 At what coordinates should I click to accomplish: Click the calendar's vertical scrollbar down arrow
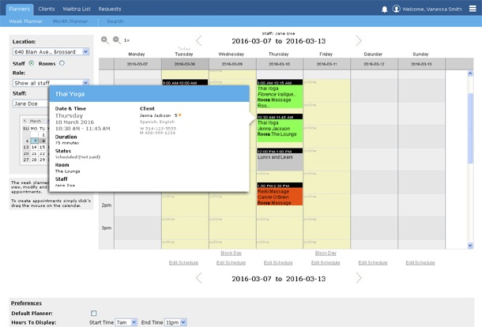(x=469, y=245)
